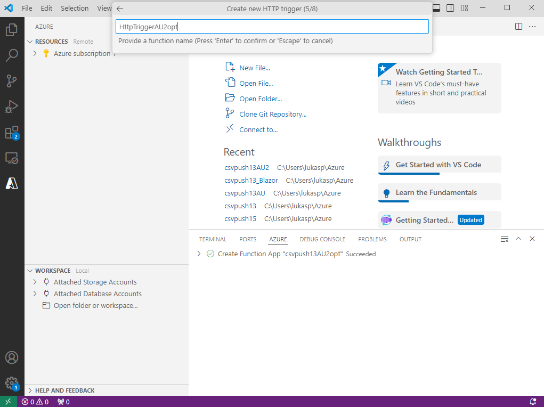Image resolution: width=544 pixels, height=407 pixels.
Task: Expand Attached Storage Accounts
Action: pyautogui.click(x=35, y=282)
